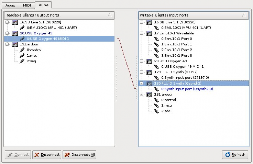Viewport: 253px width, 164px height.
Task: Select readable port 0:EMU10K1 MPU-401 (UART)
Action: click(x=52, y=28)
